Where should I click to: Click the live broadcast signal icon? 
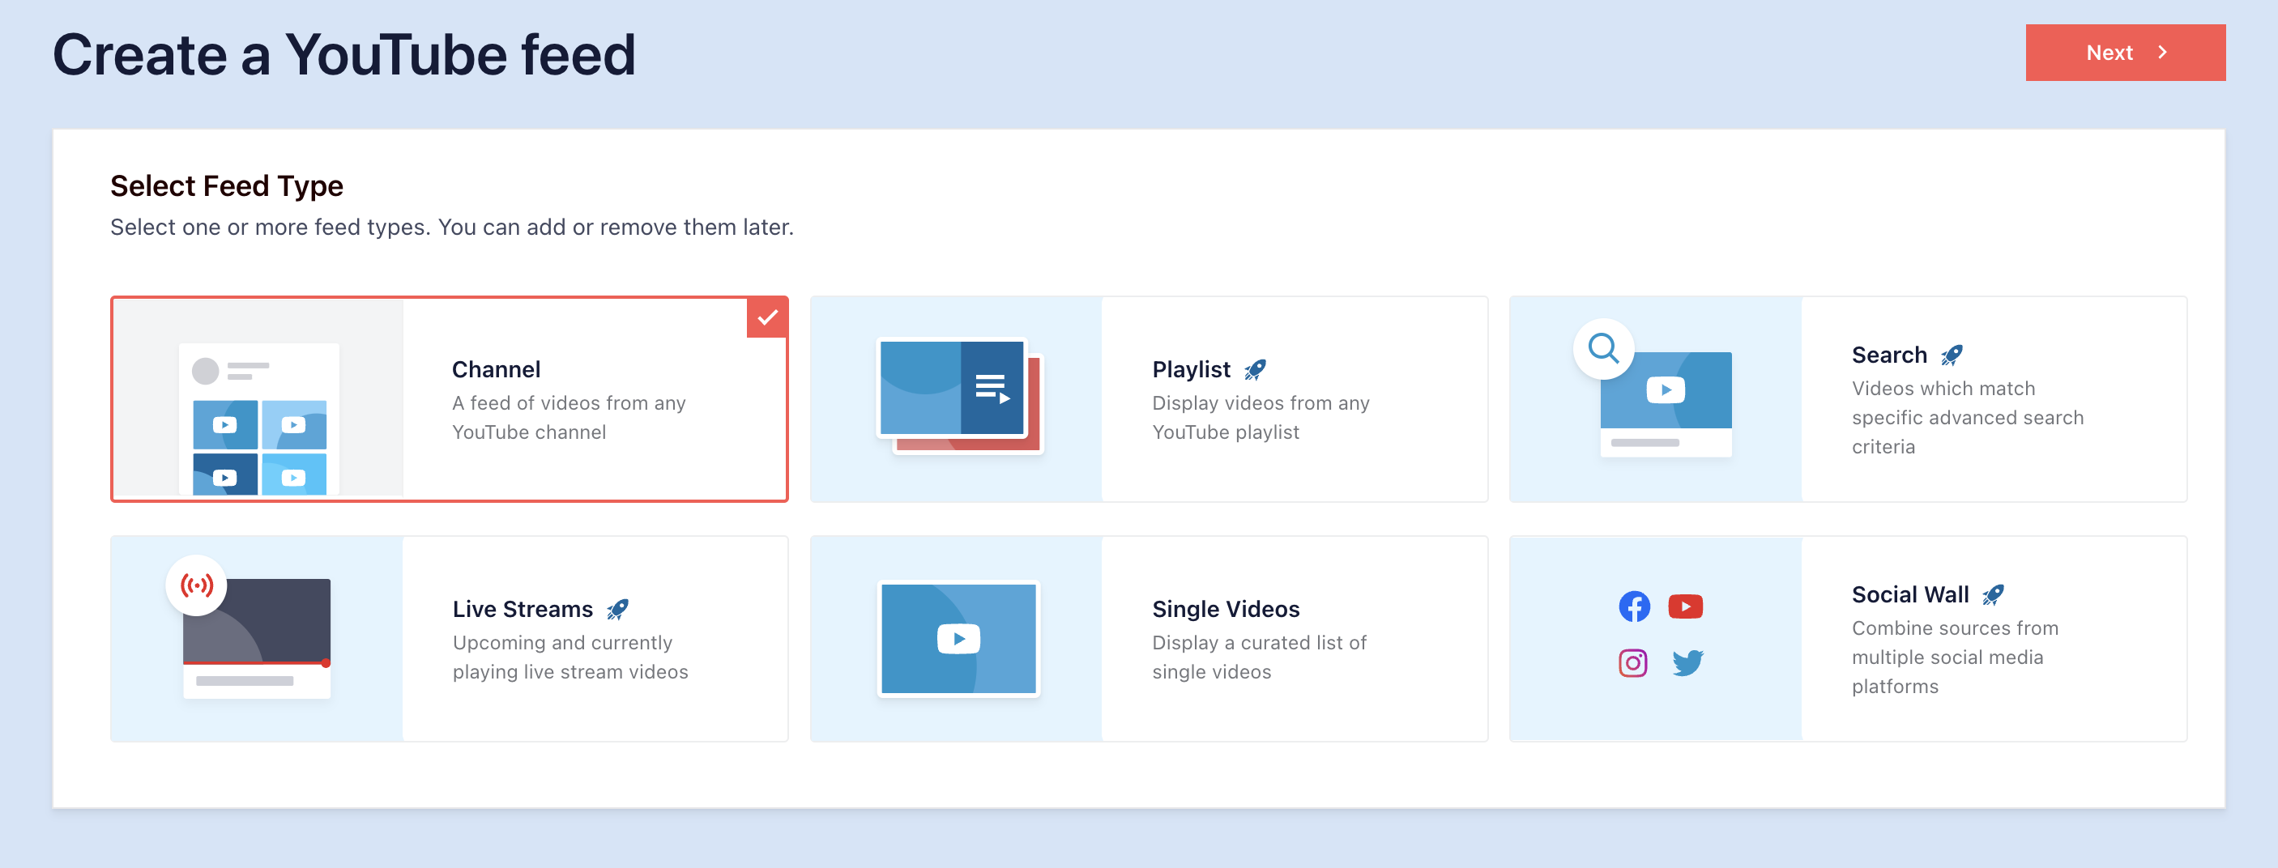click(x=196, y=585)
